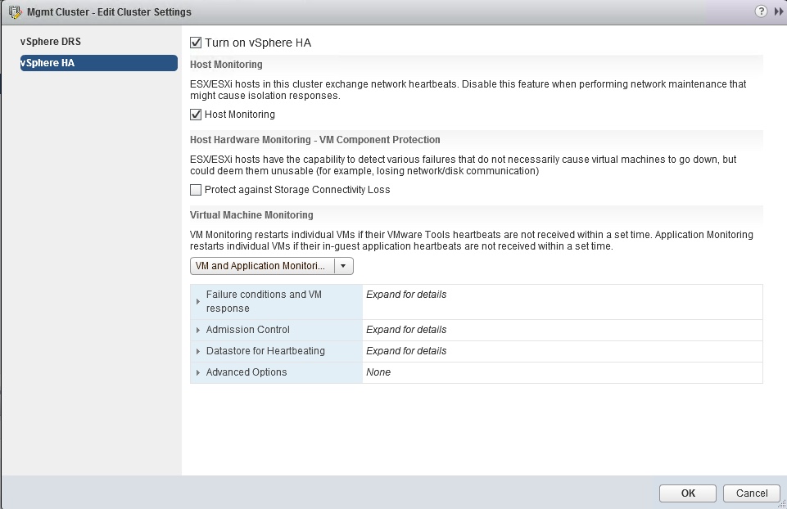Screen dimensions: 787x509
Task: Open the VM and Application Monitoring dropdown
Action: 343,266
